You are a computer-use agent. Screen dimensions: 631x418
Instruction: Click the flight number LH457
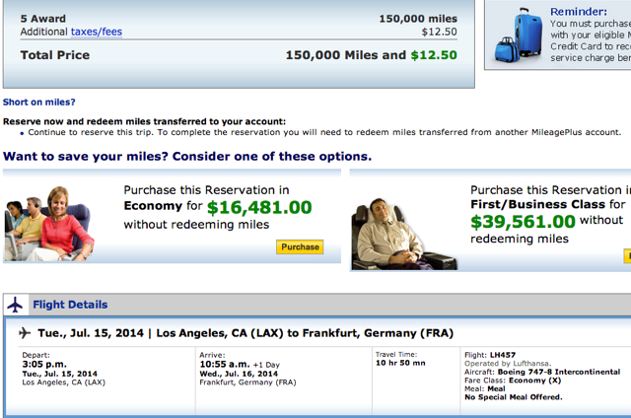point(502,355)
